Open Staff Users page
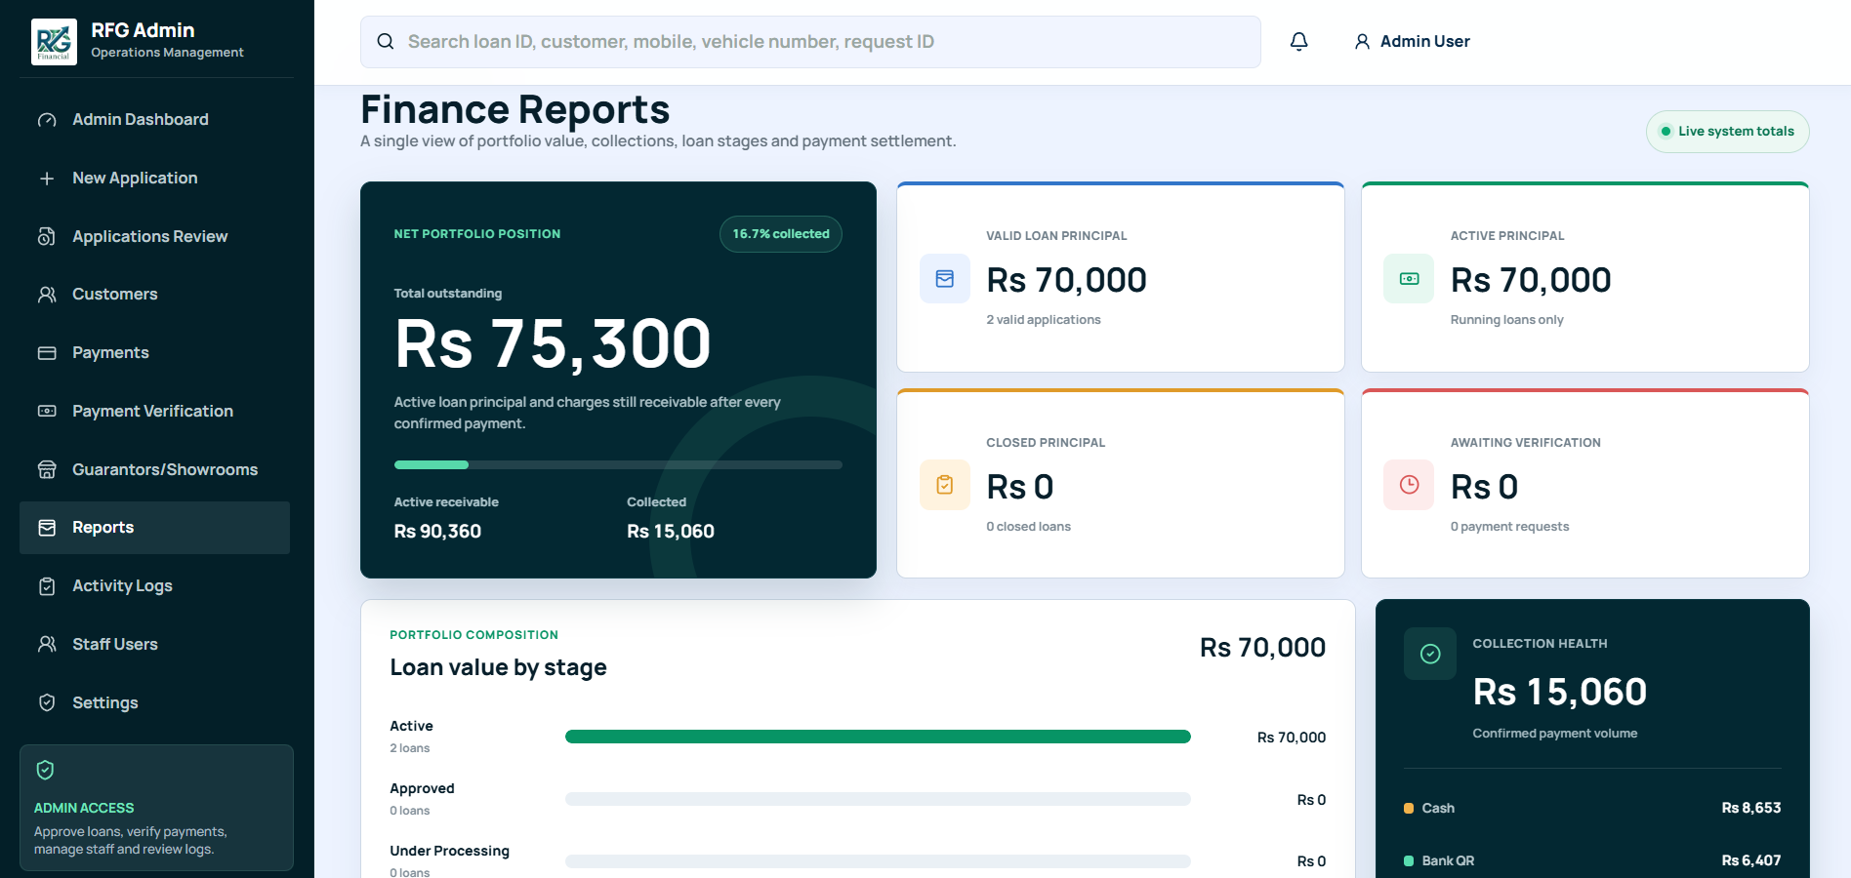 (154, 645)
